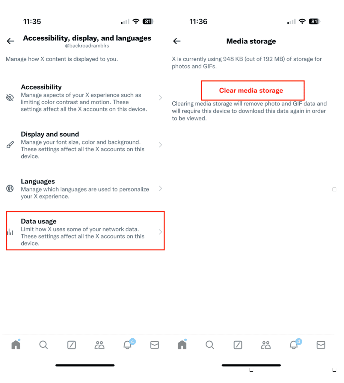Screen dimensions: 344x383
Task: Tap back arrow on Accessibility, display, and languages
Action: (x=10, y=41)
